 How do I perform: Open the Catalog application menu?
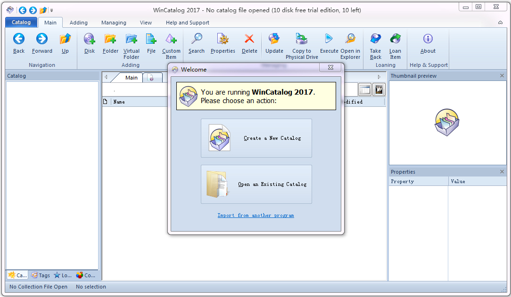point(21,22)
